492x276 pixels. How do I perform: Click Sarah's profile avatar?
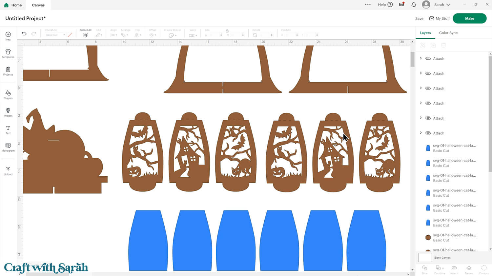coord(426,5)
